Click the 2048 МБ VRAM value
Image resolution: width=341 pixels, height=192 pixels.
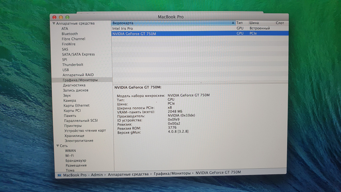pyautogui.click(x=175, y=111)
